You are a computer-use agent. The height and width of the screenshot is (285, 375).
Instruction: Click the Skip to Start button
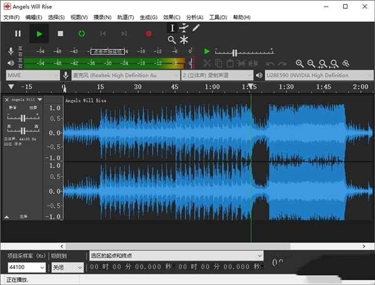[102, 34]
